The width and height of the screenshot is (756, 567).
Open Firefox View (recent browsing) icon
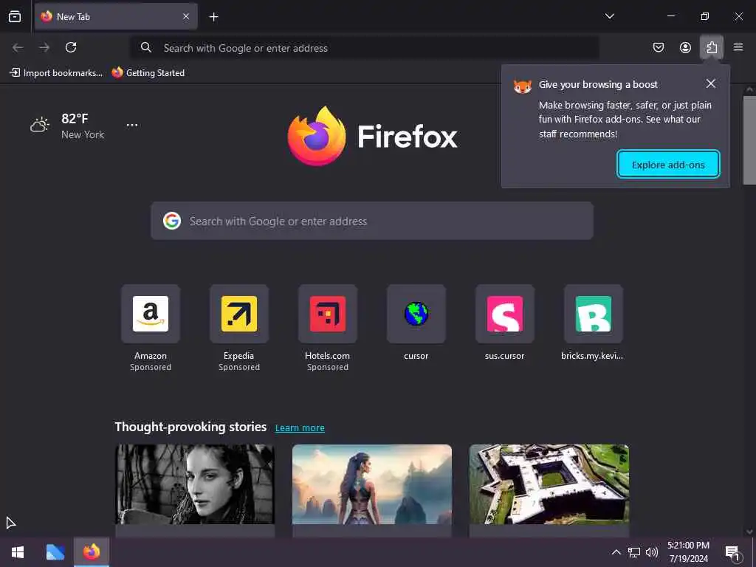15,16
